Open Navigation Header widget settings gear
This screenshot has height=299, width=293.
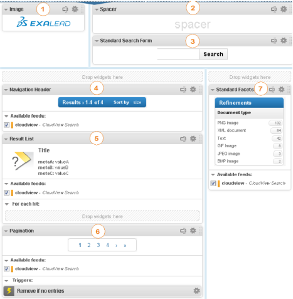click(x=193, y=90)
